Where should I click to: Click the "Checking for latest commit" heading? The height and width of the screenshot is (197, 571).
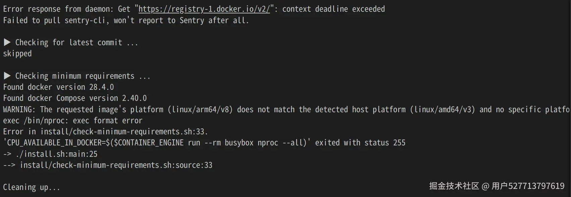pyautogui.click(x=76, y=43)
